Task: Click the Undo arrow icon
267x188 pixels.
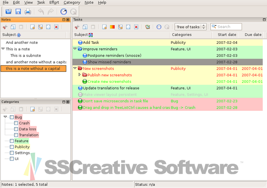Action: [x=41, y=12]
